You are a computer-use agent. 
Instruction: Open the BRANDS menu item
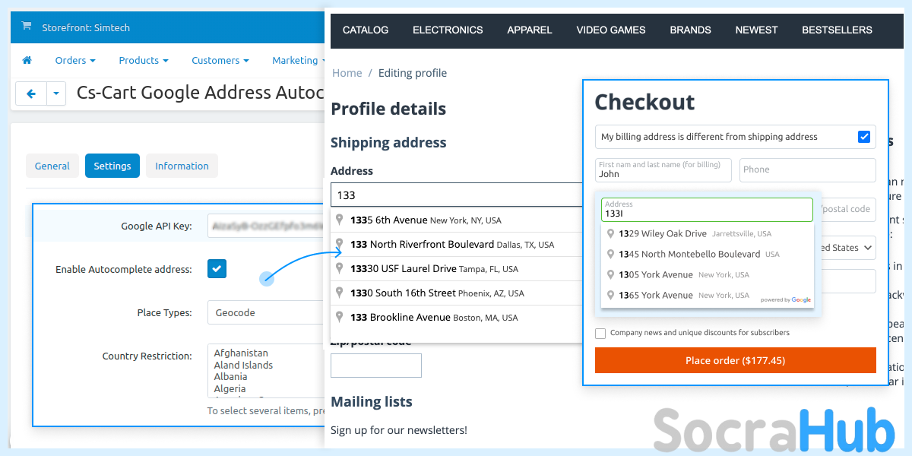coord(690,30)
